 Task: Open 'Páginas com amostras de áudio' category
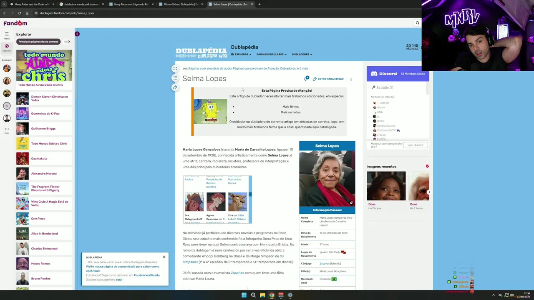click(x=210, y=68)
